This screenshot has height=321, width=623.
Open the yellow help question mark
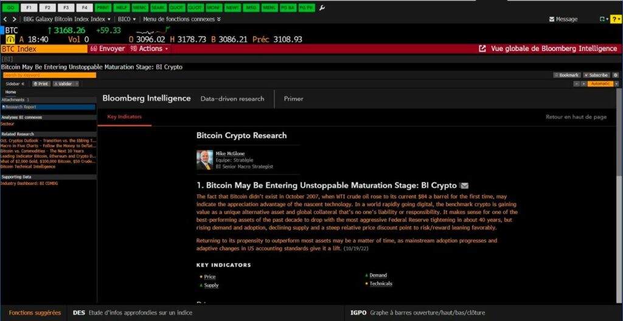click(614, 19)
